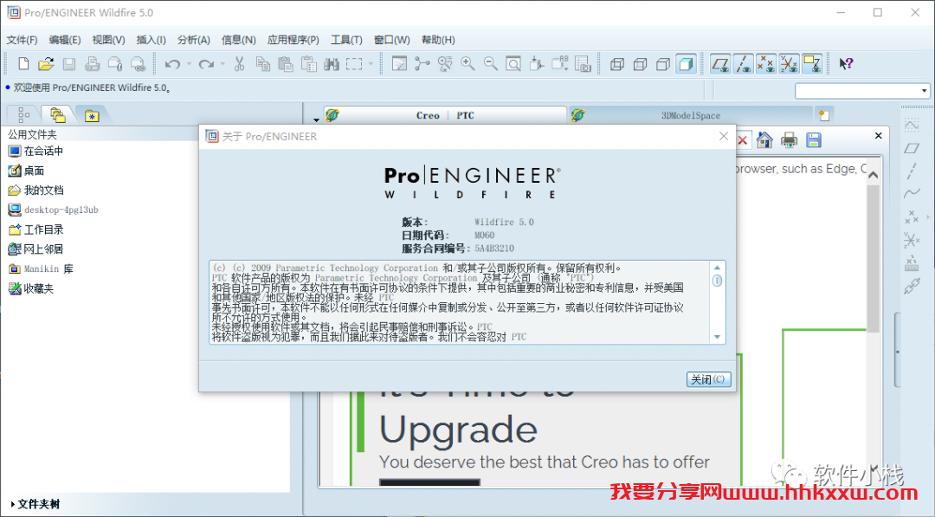
Task: Click the Redo arrow icon
Action: pos(206,64)
